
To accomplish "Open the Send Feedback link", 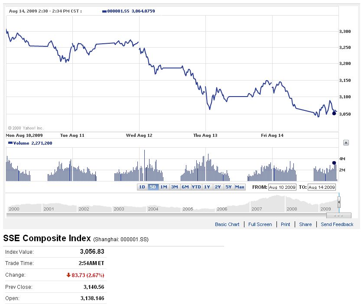I will coord(337,224).
